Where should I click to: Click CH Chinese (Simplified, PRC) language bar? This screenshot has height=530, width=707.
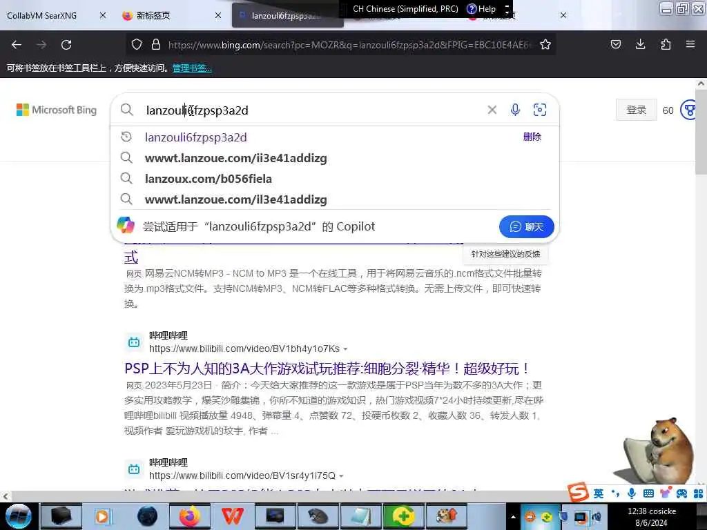[405, 8]
